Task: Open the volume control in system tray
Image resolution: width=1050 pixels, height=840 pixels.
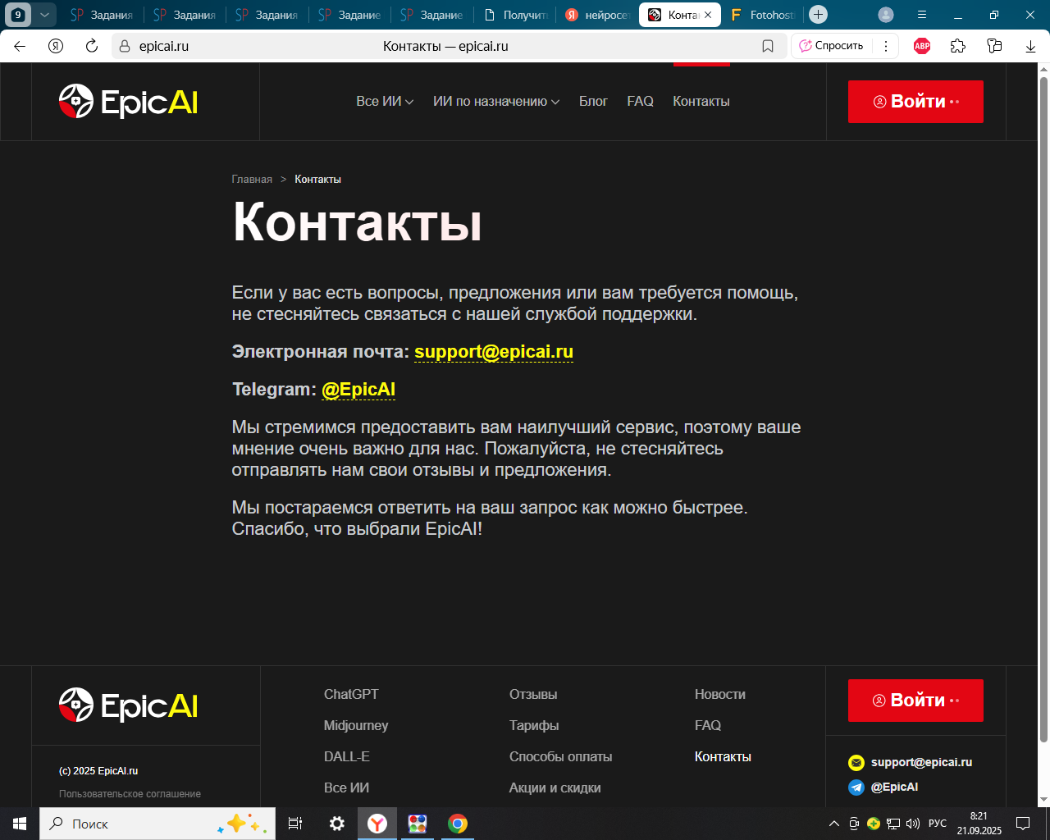Action: (913, 824)
